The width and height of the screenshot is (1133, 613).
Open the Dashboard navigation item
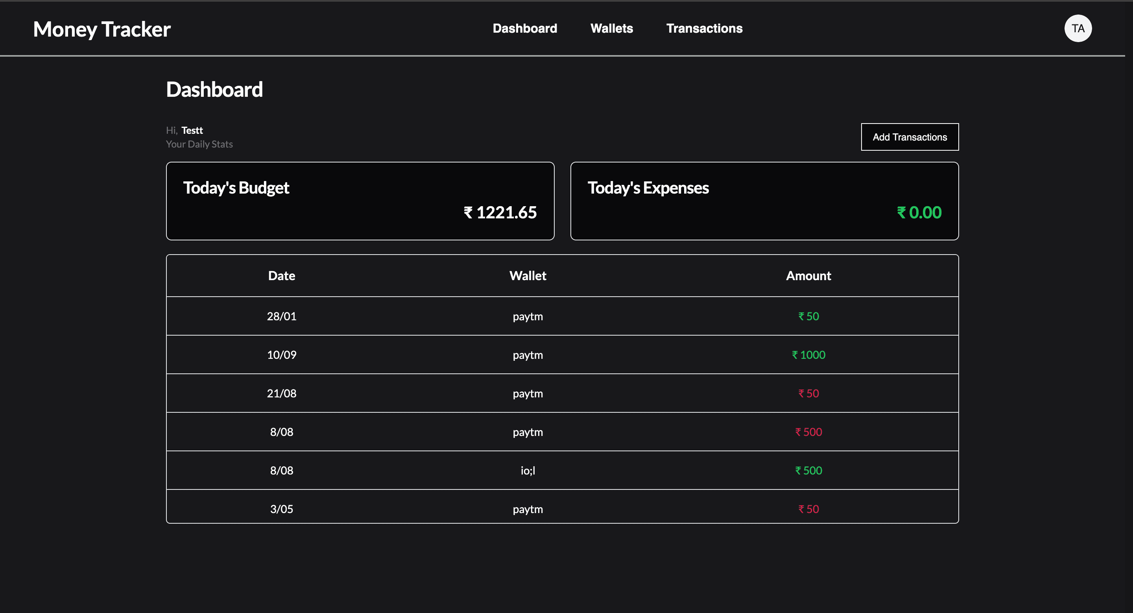(525, 28)
